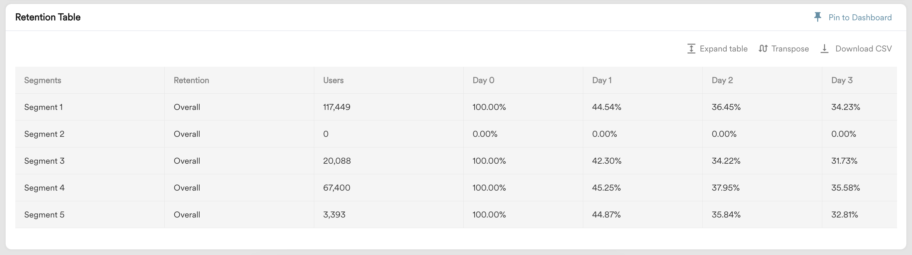Screen dimensions: 912x255
Task: Click the pin icon beside Pin to Dashboard
Action: point(817,17)
